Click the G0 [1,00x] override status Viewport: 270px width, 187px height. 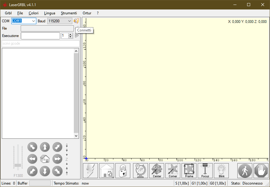(x=218, y=183)
